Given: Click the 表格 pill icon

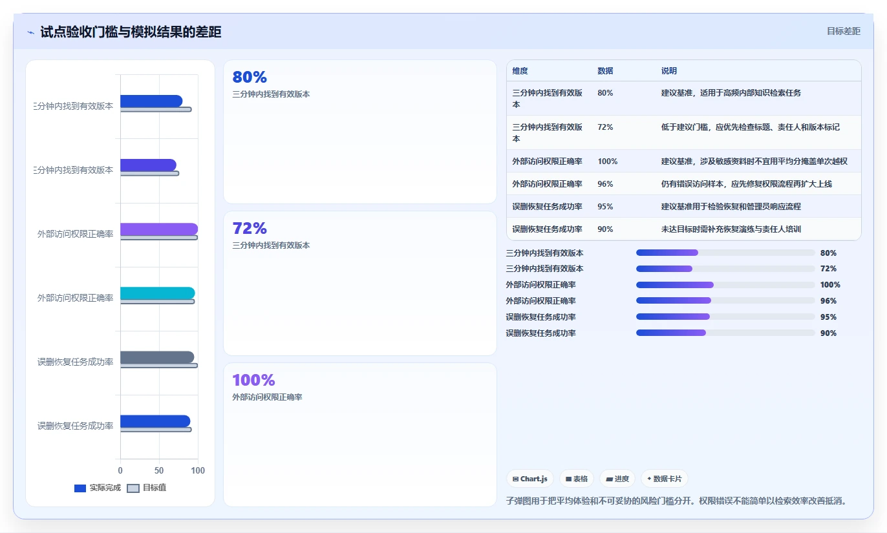Looking at the screenshot, I should pyautogui.click(x=568, y=479).
